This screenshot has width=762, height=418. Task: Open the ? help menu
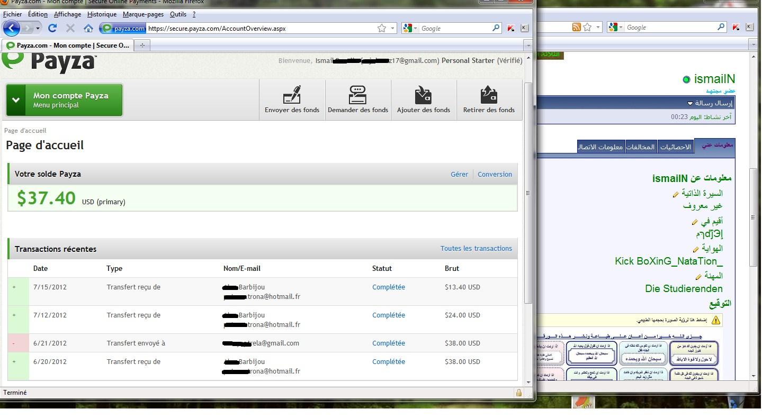click(194, 14)
